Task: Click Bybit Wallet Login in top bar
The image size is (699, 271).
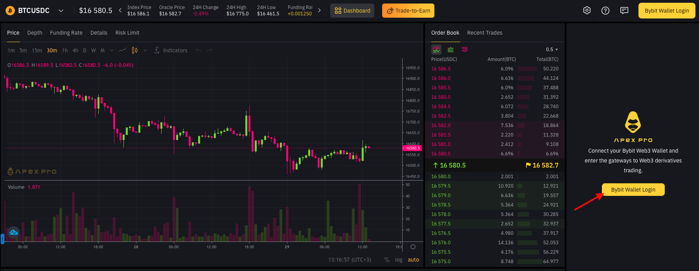Action: (667, 11)
